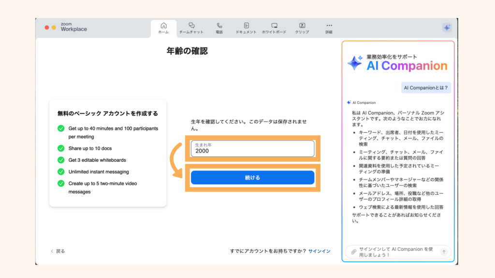Image resolution: width=495 pixels, height=278 pixels.
Task: Open ホワイトボード from the top navigation
Action: 274,27
